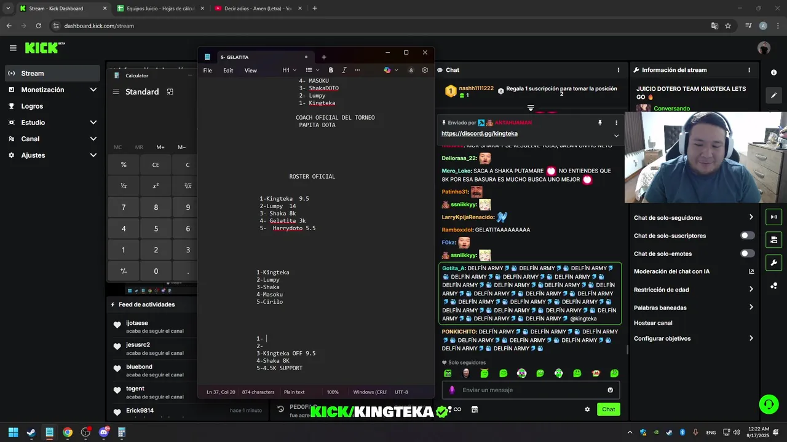The width and height of the screenshot is (787, 442).
Task: Click the message input field
Action: (x=530, y=390)
